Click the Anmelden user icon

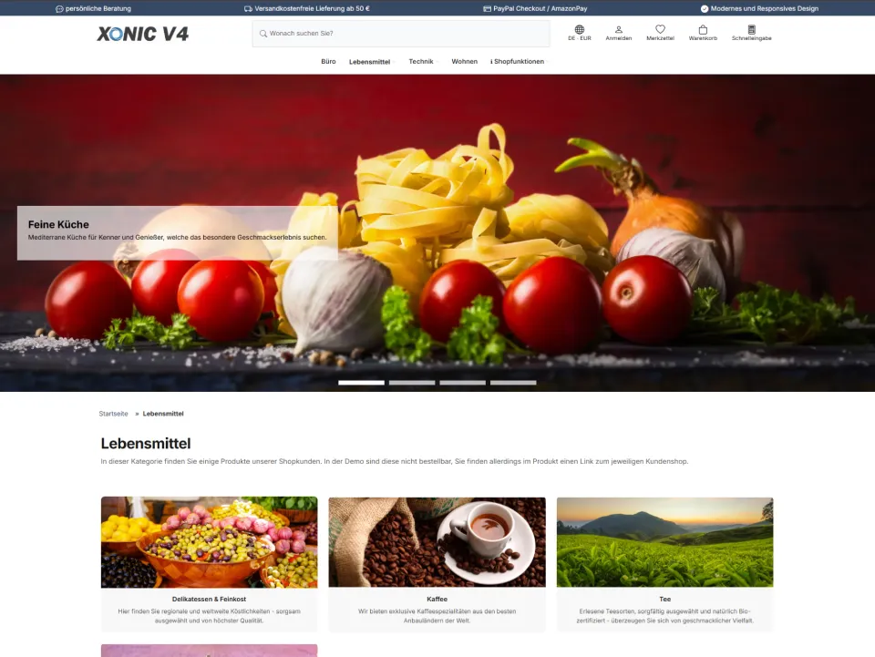point(618,29)
